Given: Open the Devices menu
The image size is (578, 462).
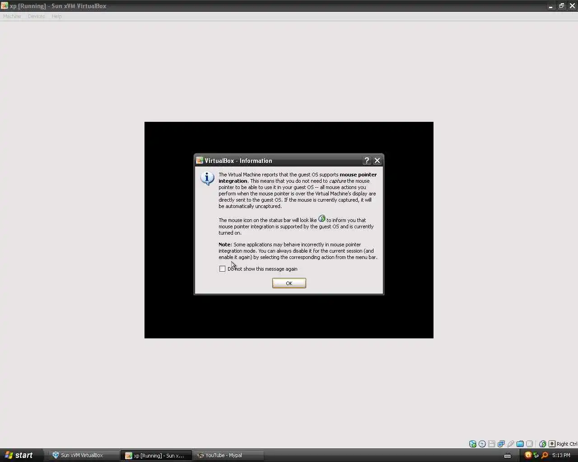Looking at the screenshot, I should coord(36,16).
